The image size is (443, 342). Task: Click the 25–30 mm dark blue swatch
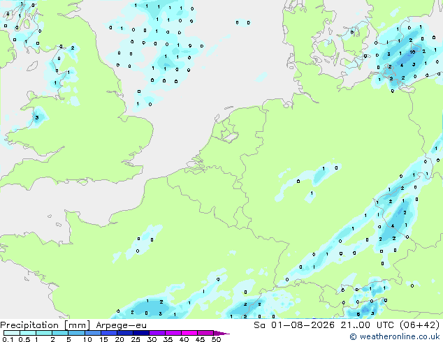(140, 333)
